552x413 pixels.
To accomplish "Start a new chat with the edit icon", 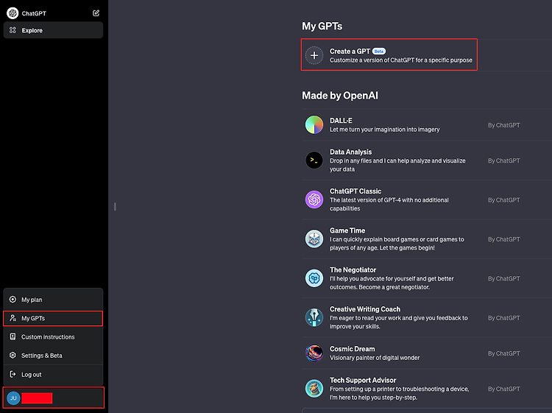I will coord(96,13).
